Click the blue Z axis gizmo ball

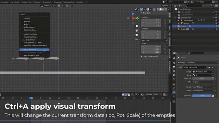coord(133,14)
